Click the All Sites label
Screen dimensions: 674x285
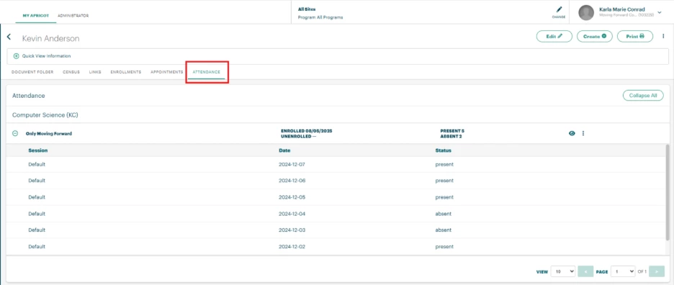click(x=307, y=9)
